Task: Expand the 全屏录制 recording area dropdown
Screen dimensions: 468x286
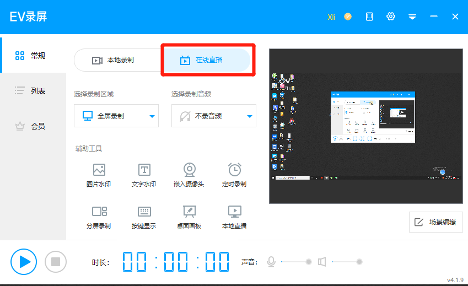Action: (x=116, y=116)
